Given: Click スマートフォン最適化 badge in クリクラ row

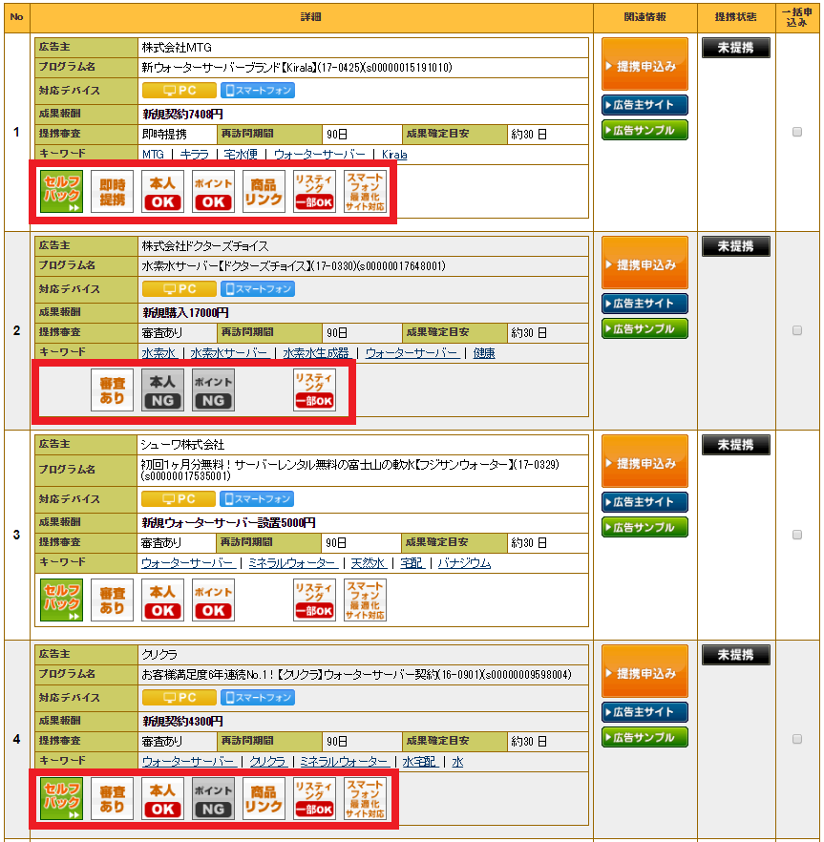Looking at the screenshot, I should click(365, 798).
